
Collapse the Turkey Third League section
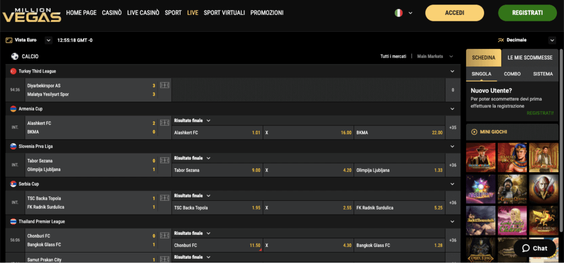(453, 71)
